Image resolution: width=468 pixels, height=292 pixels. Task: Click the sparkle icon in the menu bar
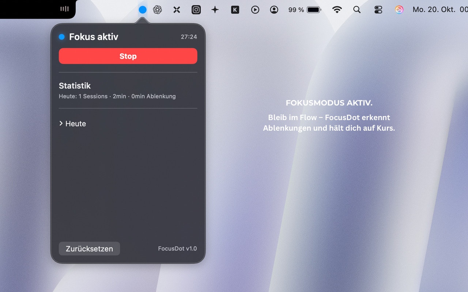tap(215, 9)
